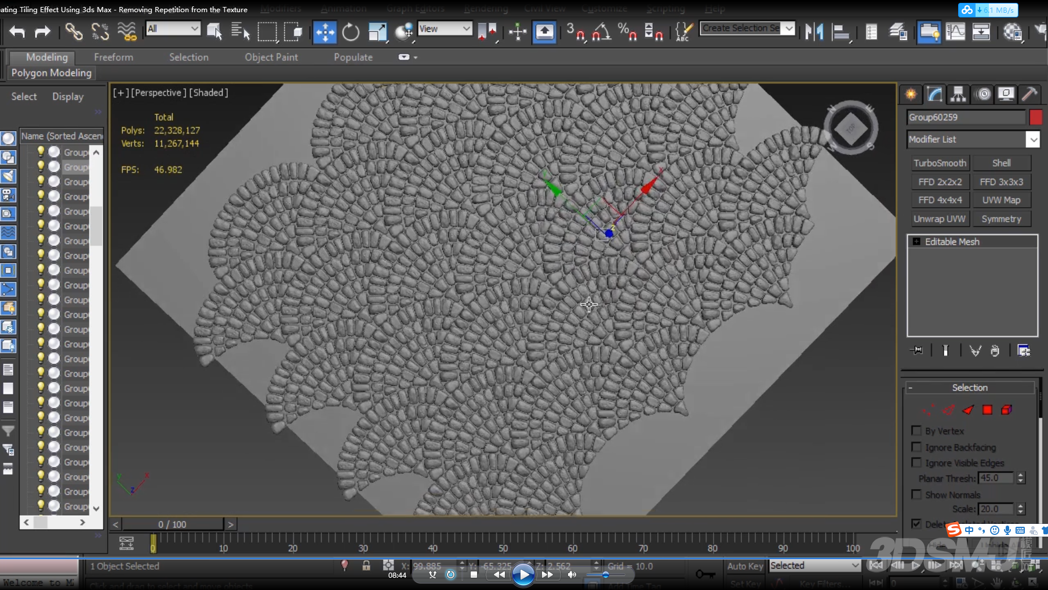
Task: Select Element sub-object level icon
Action: (x=1007, y=410)
